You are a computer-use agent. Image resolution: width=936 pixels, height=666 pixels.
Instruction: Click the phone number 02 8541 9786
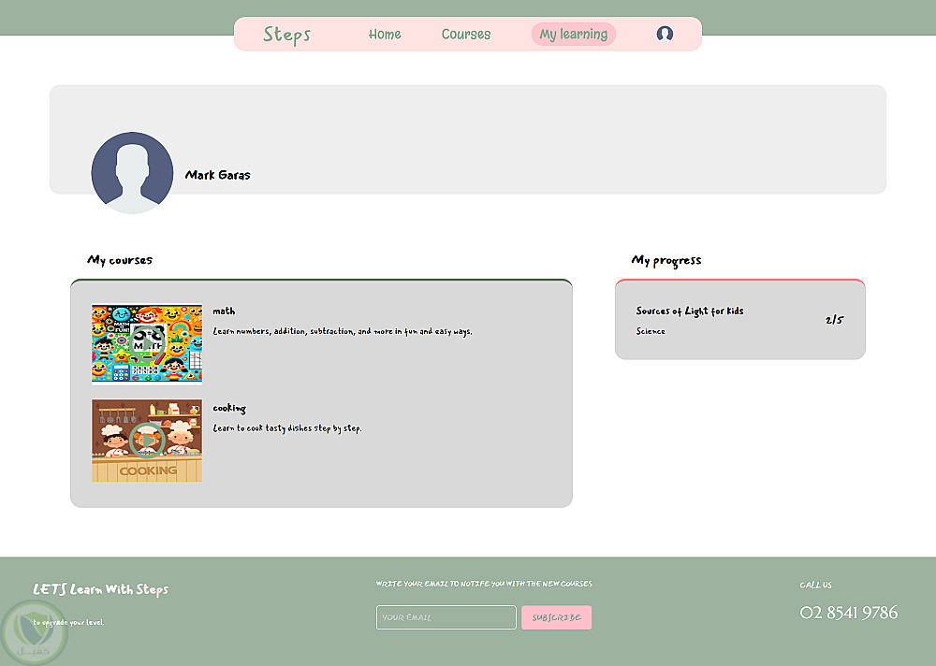[x=848, y=613]
